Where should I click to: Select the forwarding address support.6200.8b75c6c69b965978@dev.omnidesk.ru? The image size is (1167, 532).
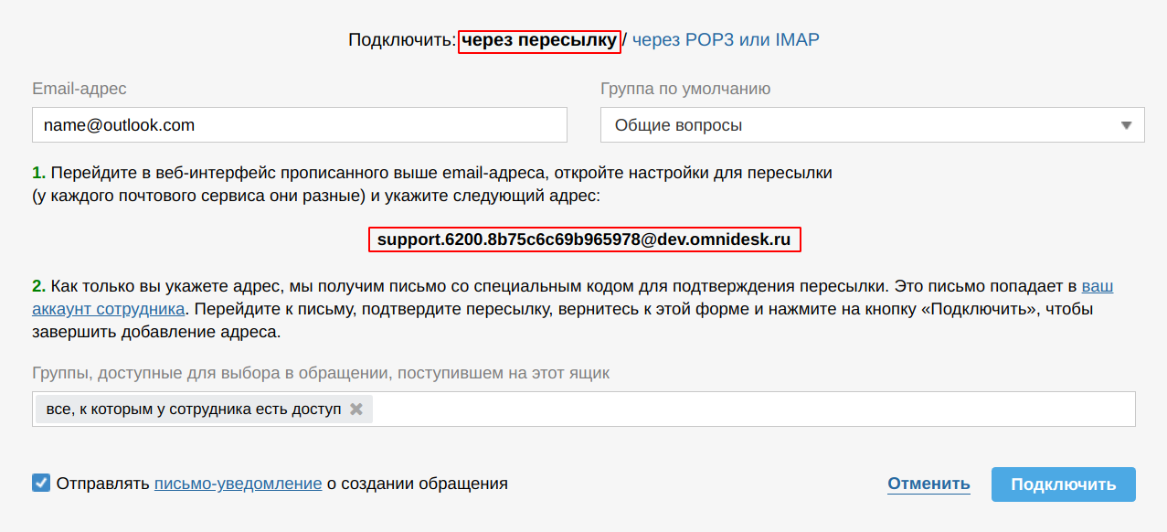(x=585, y=240)
